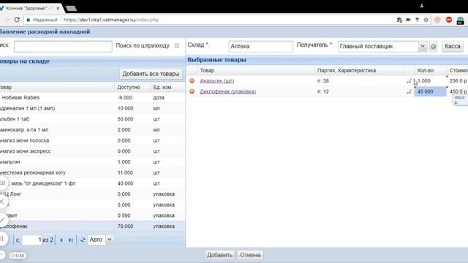Click the Склад field with Аптека

tap(260, 47)
